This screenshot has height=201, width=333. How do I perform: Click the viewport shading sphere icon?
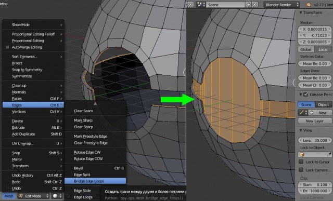pos(55,196)
